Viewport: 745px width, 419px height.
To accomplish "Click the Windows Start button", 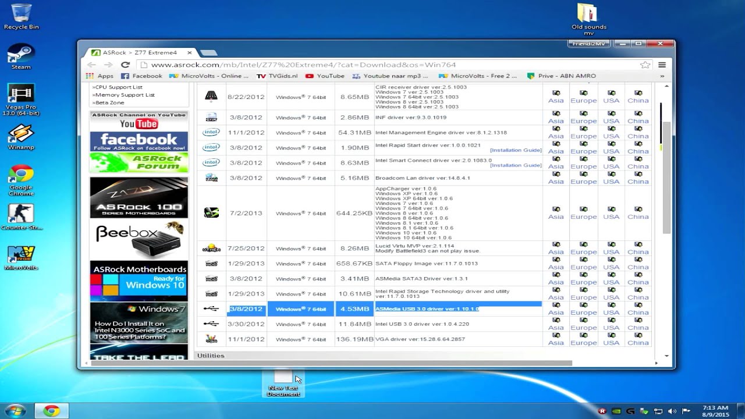I will 15,410.
